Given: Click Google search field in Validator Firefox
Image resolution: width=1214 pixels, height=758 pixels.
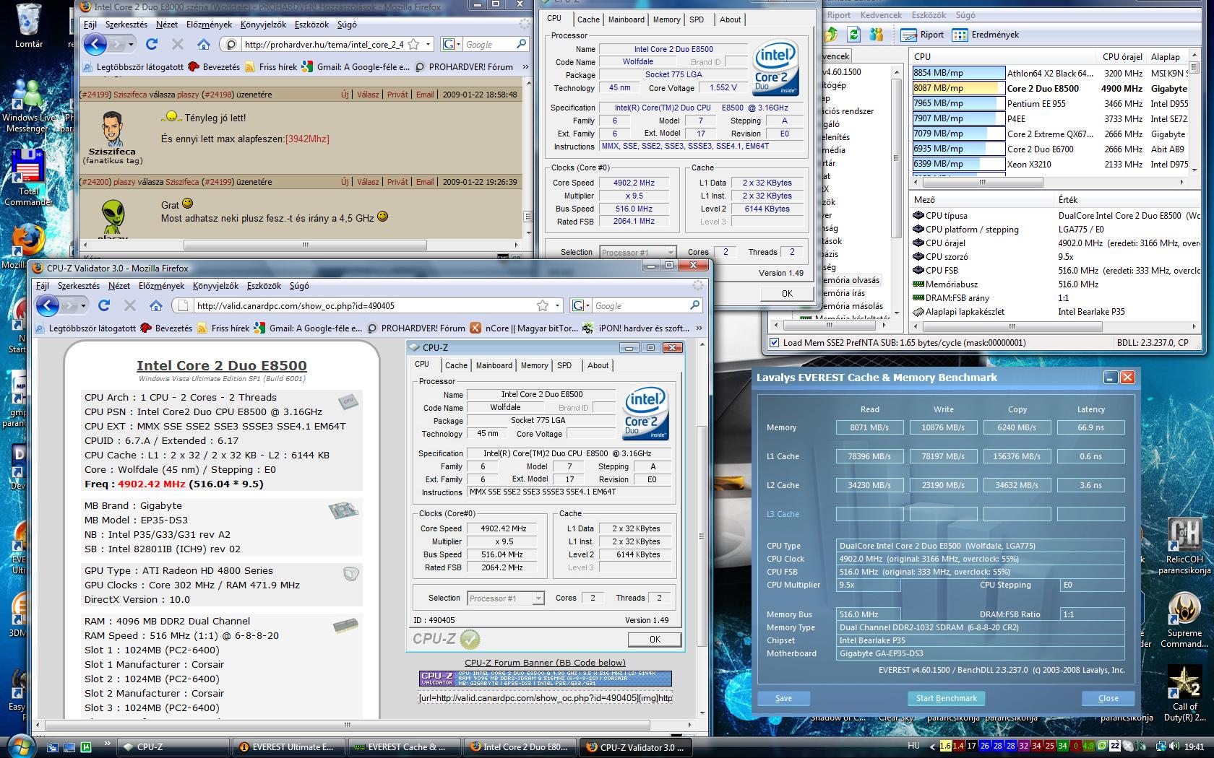Looking at the screenshot, I should [639, 305].
